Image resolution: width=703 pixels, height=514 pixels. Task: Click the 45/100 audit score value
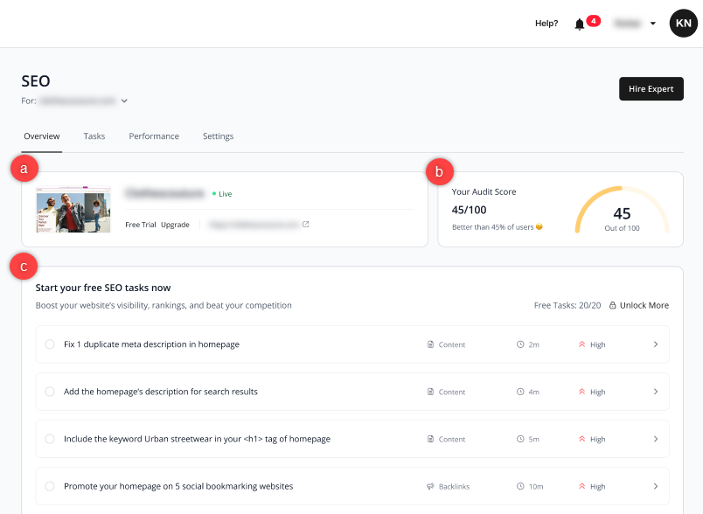pos(469,210)
